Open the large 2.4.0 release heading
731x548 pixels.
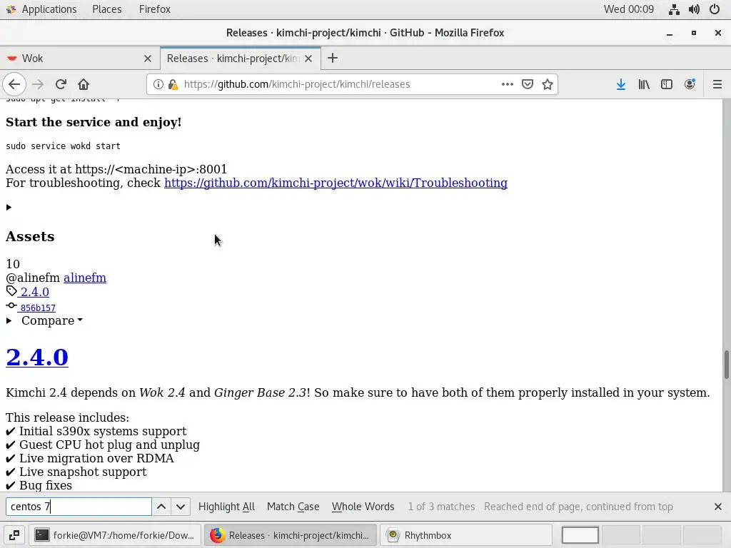click(x=37, y=357)
